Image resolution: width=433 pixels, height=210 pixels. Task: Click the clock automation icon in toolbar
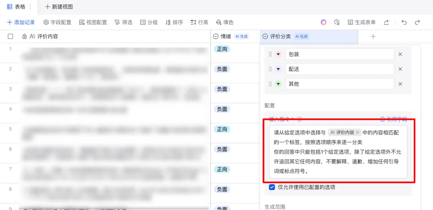(337, 22)
